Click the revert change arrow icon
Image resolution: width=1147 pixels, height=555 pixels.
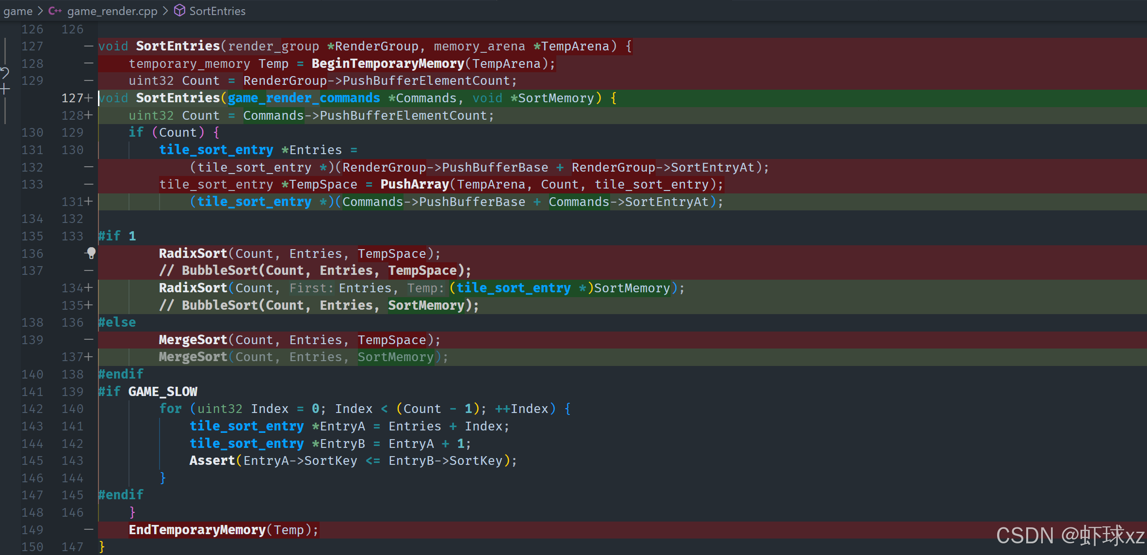coord(5,73)
